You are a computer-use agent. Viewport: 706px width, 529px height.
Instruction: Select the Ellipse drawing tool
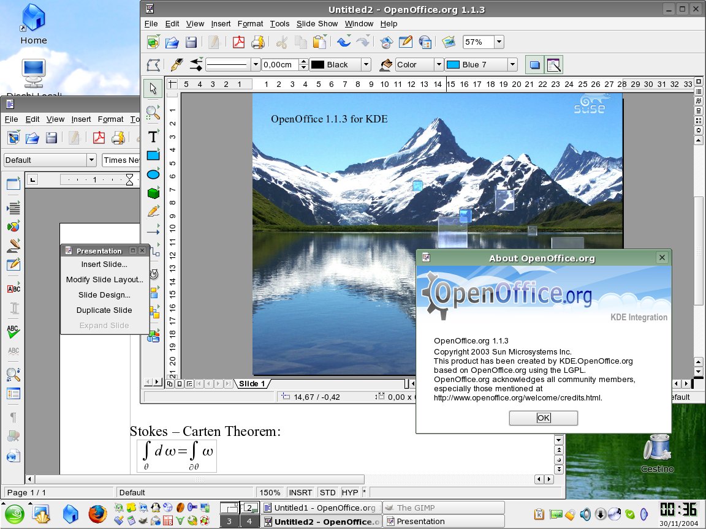tap(153, 174)
